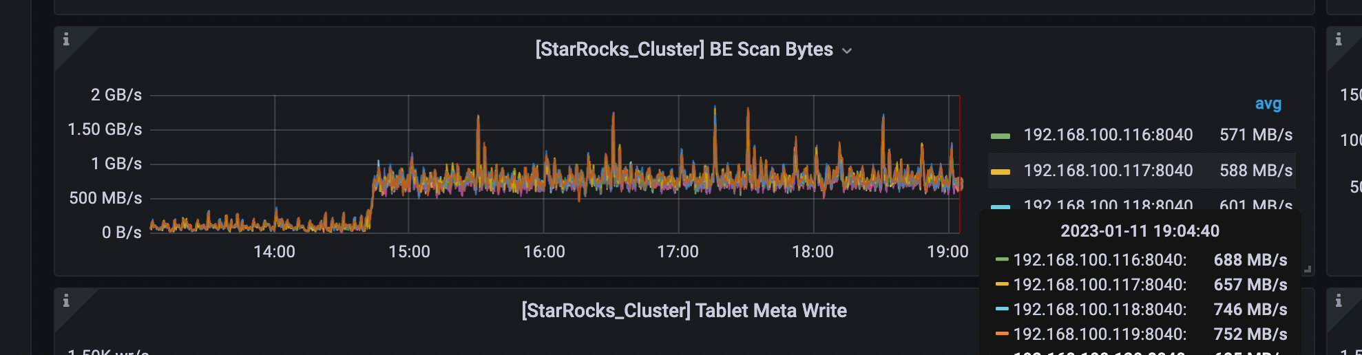
Task: Click info icon of panel right of BE Scan Bytes
Action: click(1339, 40)
